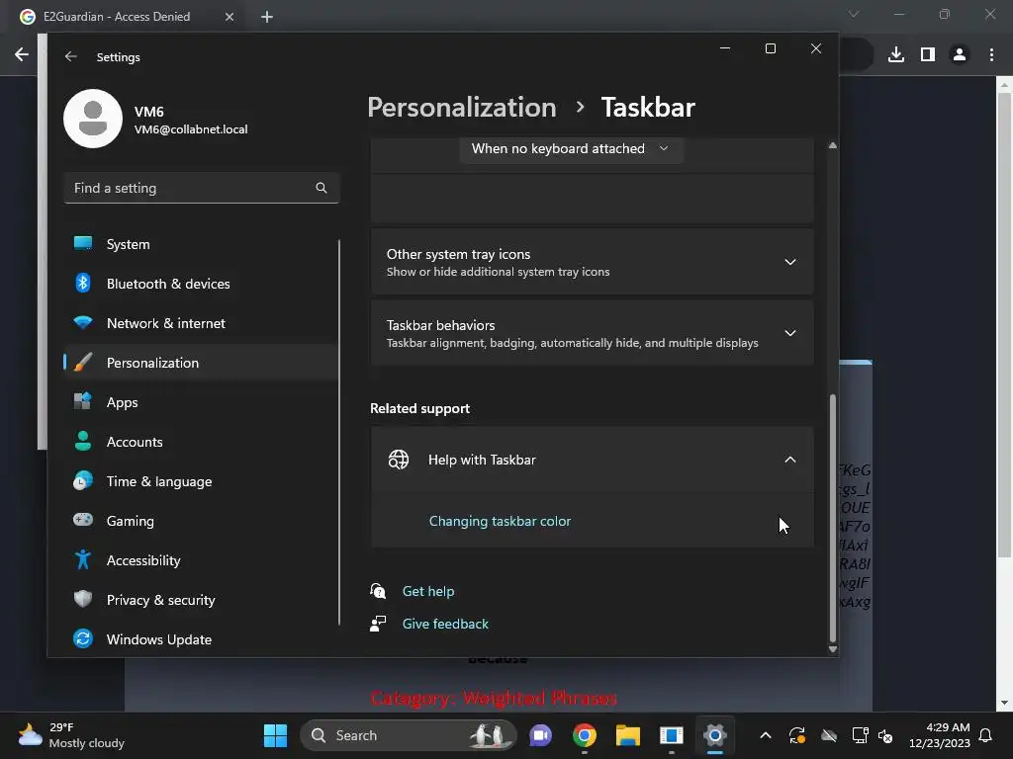The image size is (1013, 759).
Task: Click the Get help link
Action: point(428,591)
